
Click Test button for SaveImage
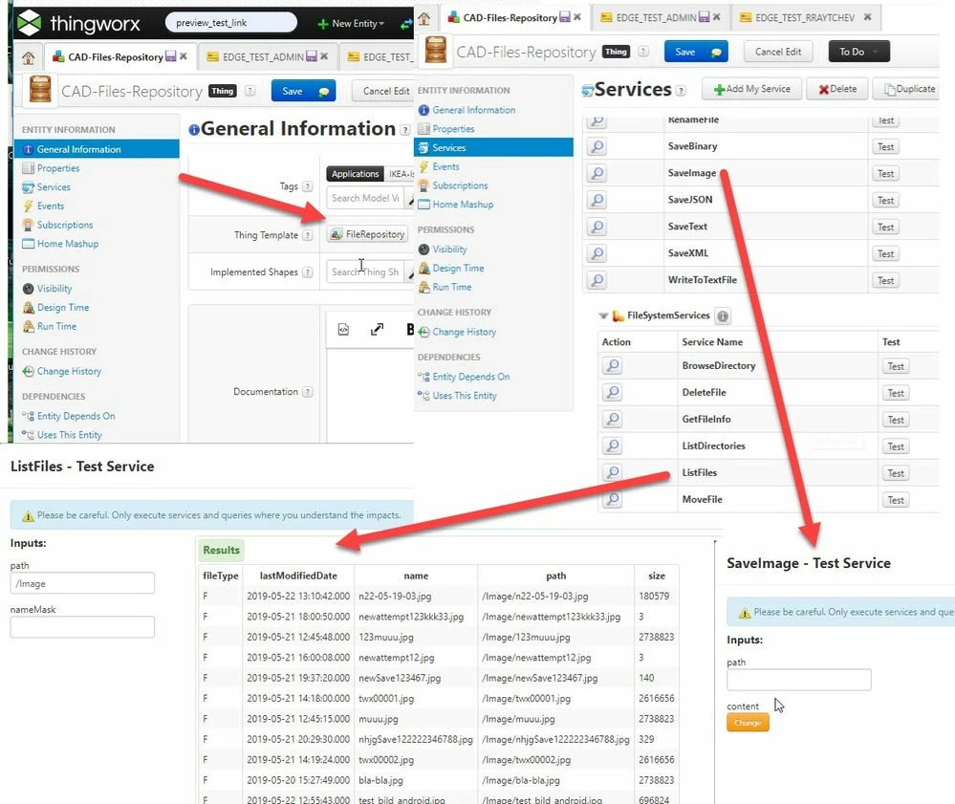coord(885,174)
